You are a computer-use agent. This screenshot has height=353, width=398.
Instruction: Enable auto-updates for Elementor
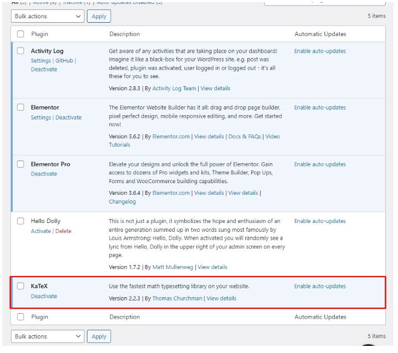320,107
